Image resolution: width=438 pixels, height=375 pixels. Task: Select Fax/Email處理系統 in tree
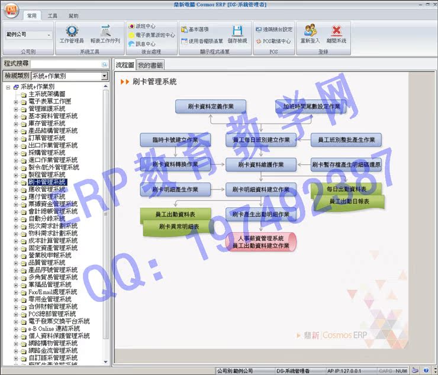coord(53,292)
